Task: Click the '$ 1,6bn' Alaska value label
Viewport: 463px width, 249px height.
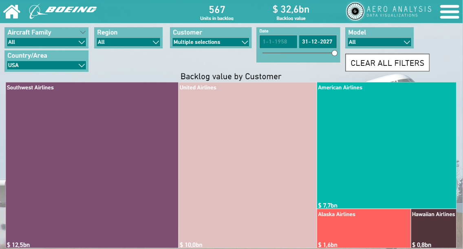Action: [x=327, y=245]
